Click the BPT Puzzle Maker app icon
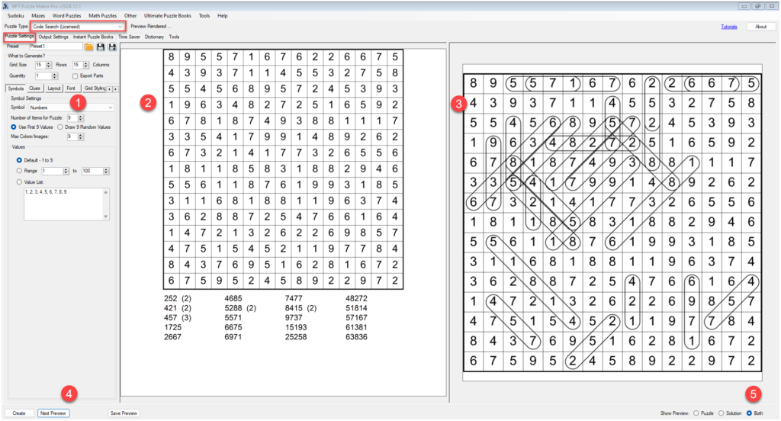 pyautogui.click(x=7, y=5)
